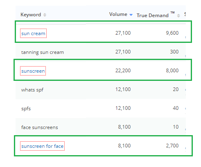
Task: Select the tanning sun cream keyword row
Action: pyautogui.click(x=101, y=52)
